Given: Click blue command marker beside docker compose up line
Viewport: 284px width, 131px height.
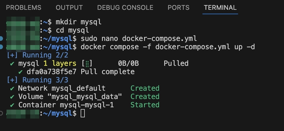Looking at the screenshot, I should pos(1,47).
